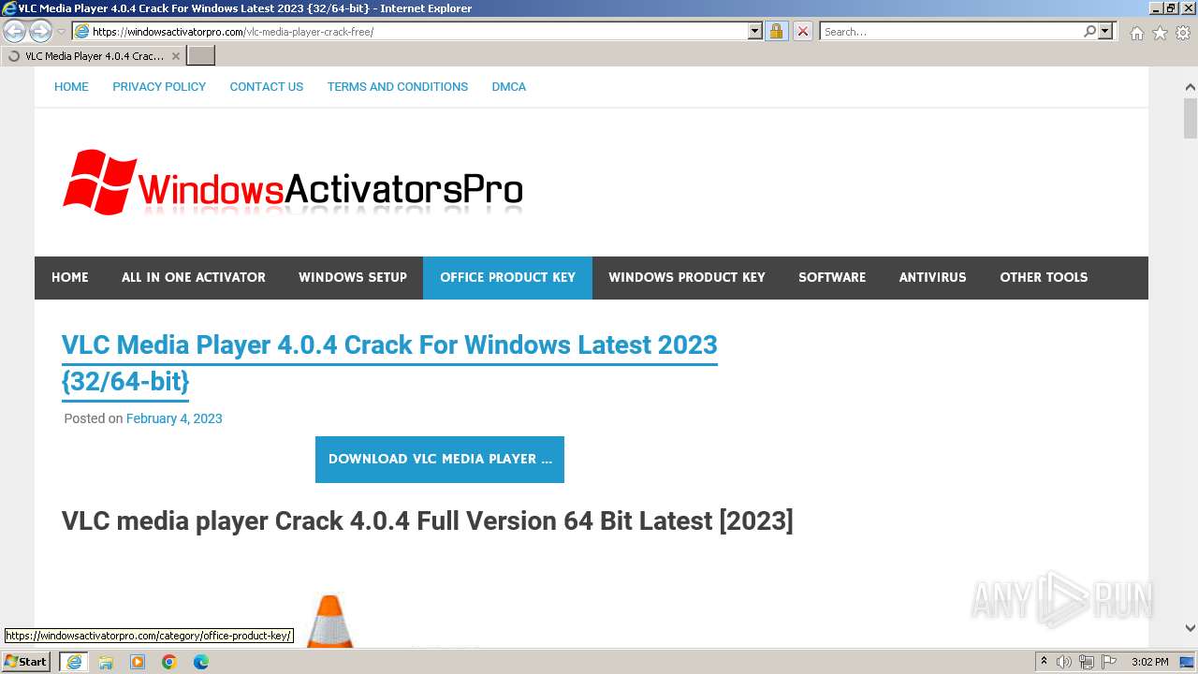Launch Google Chrome from taskbar
1198x674 pixels.
[169, 662]
